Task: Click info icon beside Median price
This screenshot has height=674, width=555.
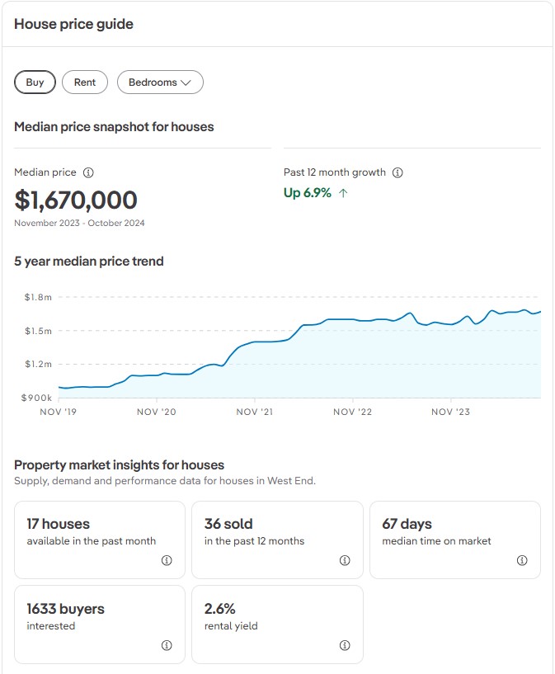Action: 89,173
